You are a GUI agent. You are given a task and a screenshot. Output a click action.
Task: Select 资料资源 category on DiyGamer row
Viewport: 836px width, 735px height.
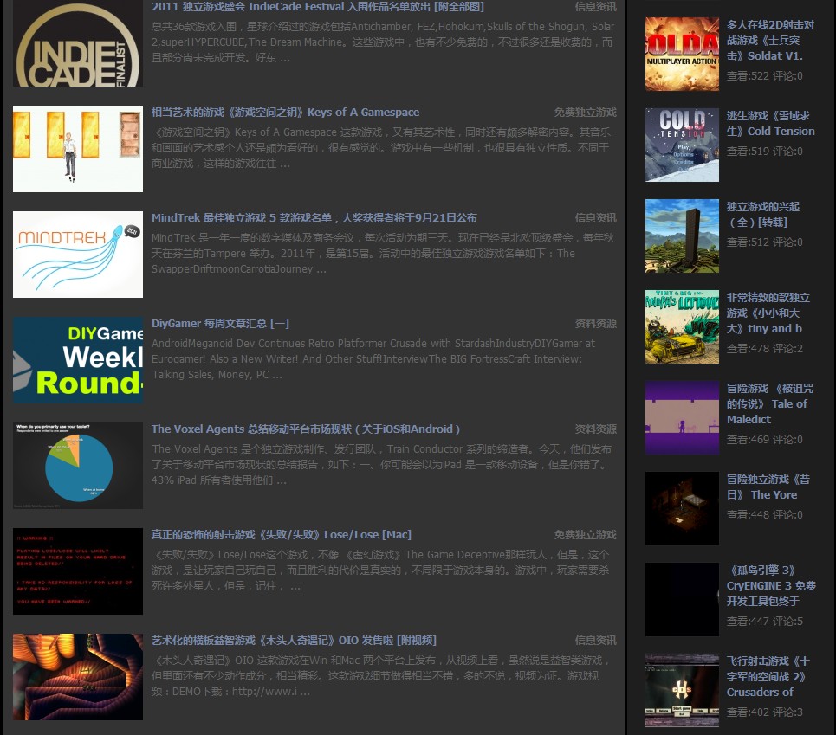595,323
